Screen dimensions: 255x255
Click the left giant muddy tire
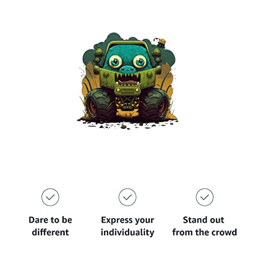pos(100,105)
